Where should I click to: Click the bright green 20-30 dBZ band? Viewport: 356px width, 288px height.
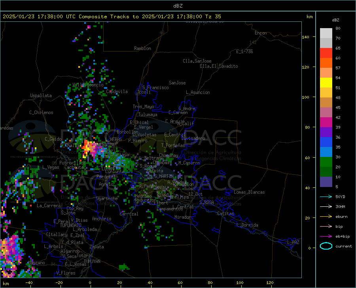coord(326,162)
